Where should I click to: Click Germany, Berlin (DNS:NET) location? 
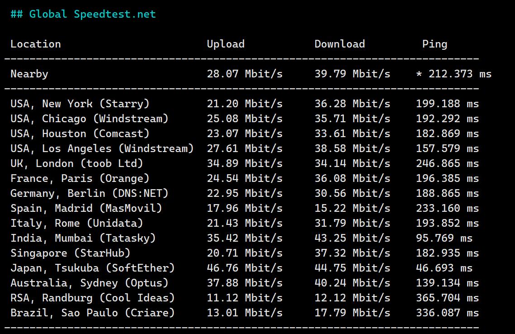(89, 193)
